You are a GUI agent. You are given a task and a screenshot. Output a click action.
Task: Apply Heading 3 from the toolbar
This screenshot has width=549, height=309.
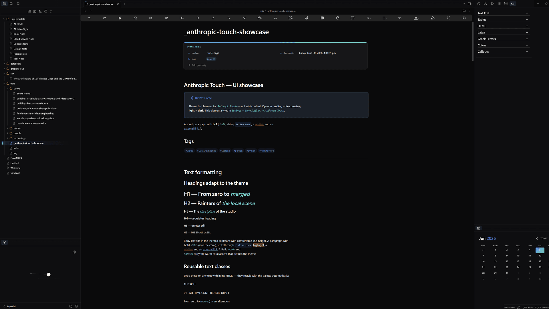[x=166, y=18]
